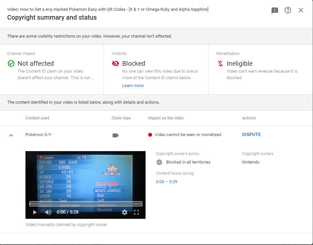
Task: Click the 'Content found during' label
Action: pos(175,173)
